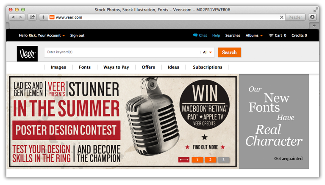Click the Enter keyword(s) search field

[122, 52]
